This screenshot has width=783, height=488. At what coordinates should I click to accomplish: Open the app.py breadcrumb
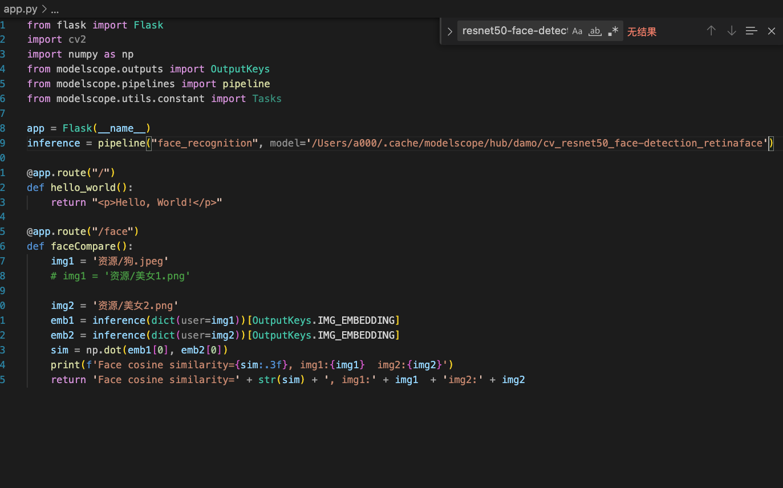click(x=21, y=10)
